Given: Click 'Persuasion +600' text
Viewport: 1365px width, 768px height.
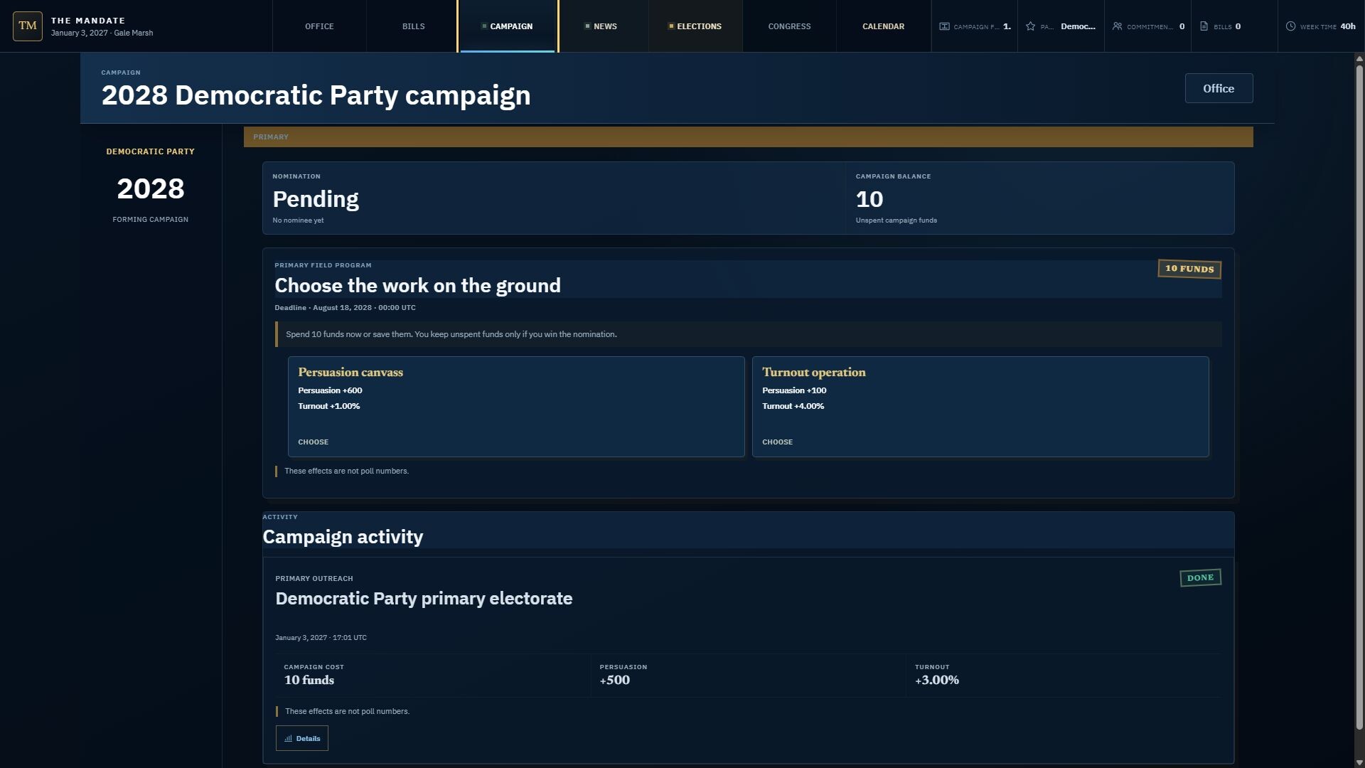Looking at the screenshot, I should pos(330,390).
